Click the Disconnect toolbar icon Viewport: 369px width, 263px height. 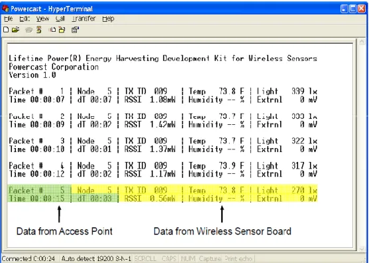coord(39,30)
